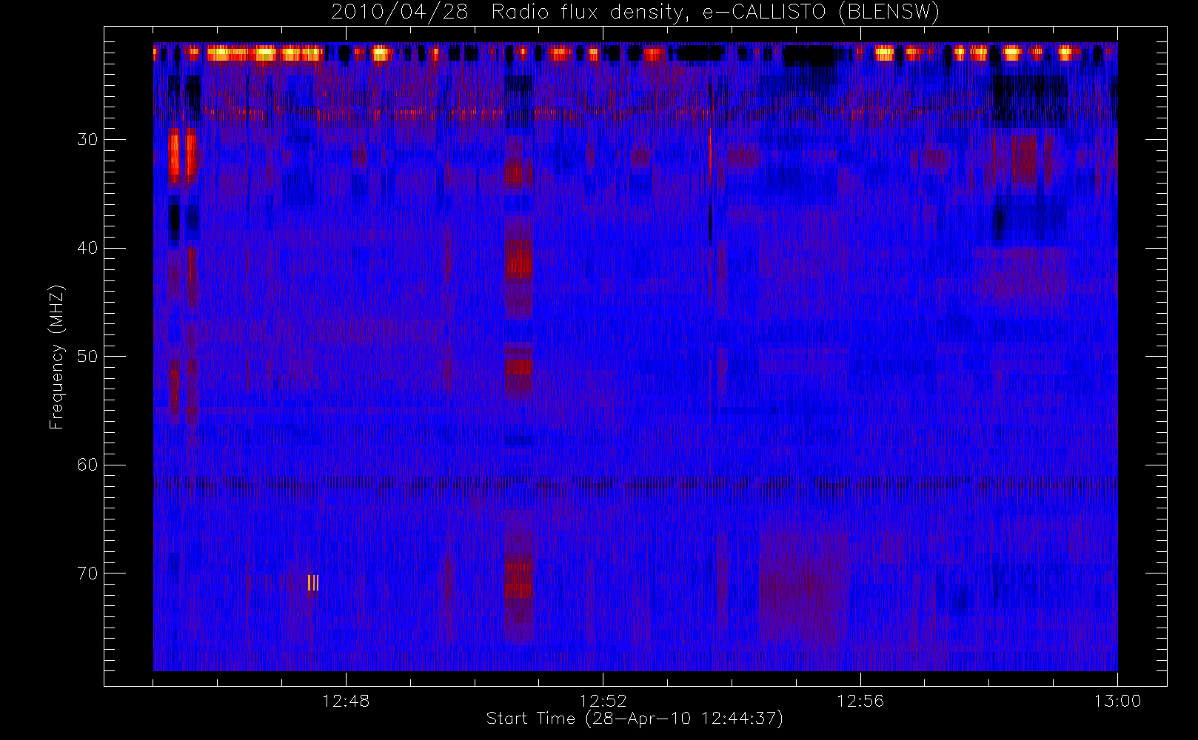Click the 'Start Time (28-Apr-10 12:44:37)' label
This screenshot has width=1198, height=740.
pyautogui.click(x=635, y=719)
